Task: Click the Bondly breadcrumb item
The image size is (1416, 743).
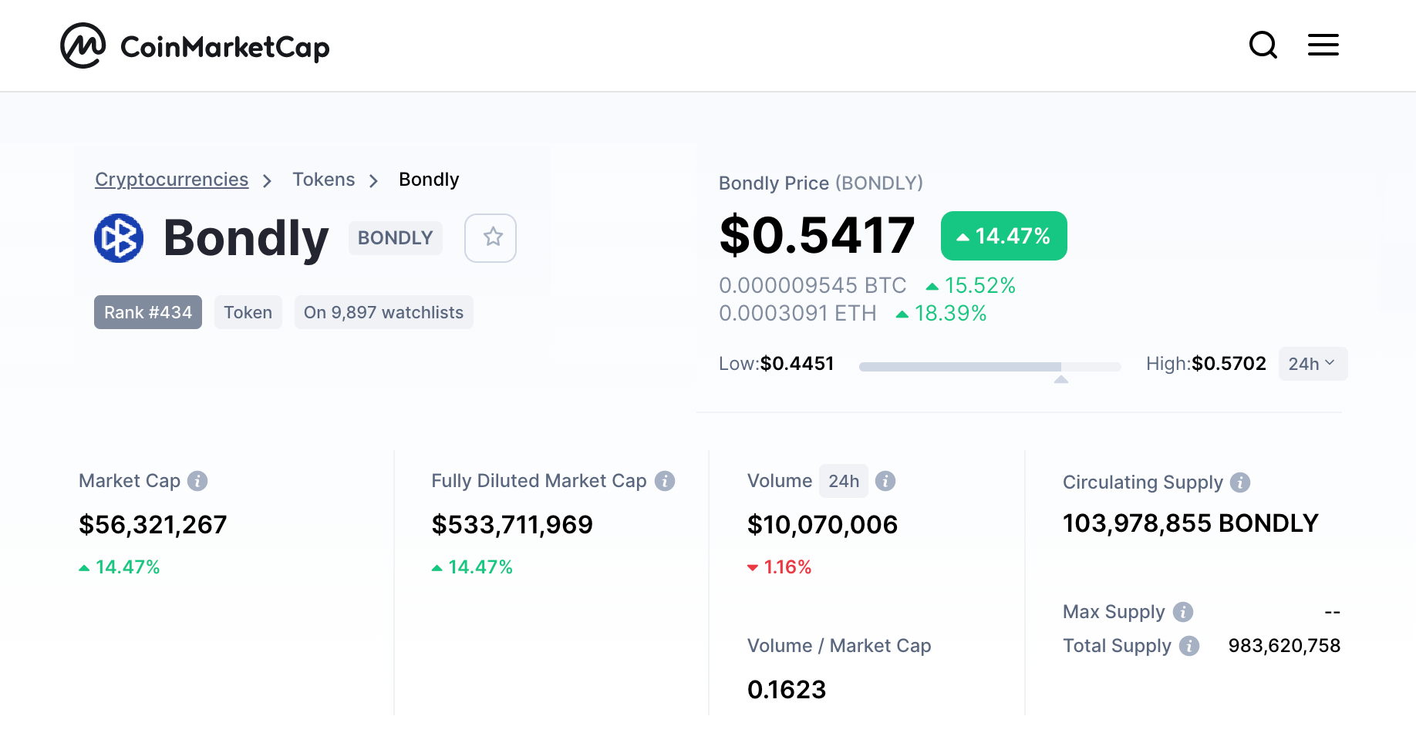Action: (x=429, y=180)
